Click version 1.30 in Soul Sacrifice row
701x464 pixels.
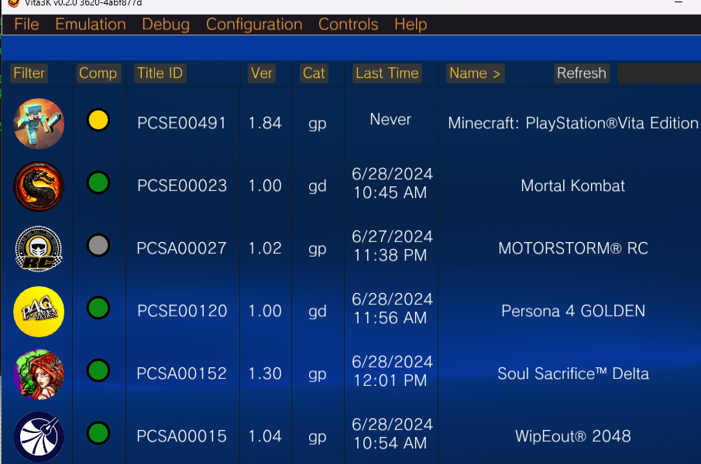[x=265, y=374]
